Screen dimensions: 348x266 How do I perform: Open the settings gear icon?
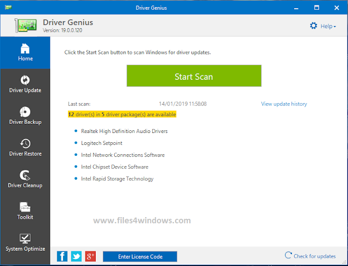tap(313, 26)
